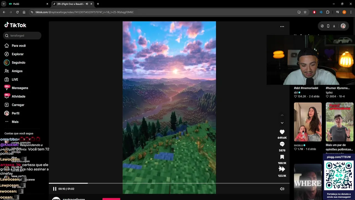Open the Para você feed
The image size is (355, 200).
19,46
